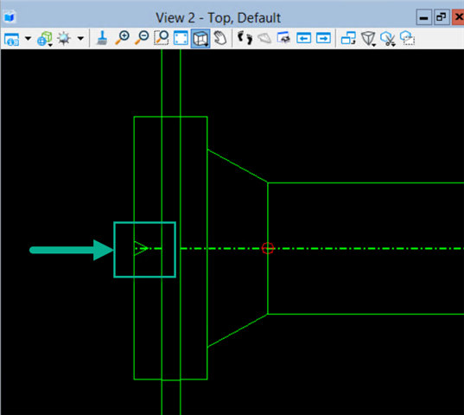Adjust view brightness with the sun icon
Image resolution: width=464 pixels, height=415 pixels.
[64, 39]
